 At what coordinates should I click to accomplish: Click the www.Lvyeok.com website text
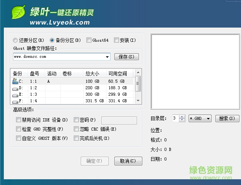[x=60, y=23]
